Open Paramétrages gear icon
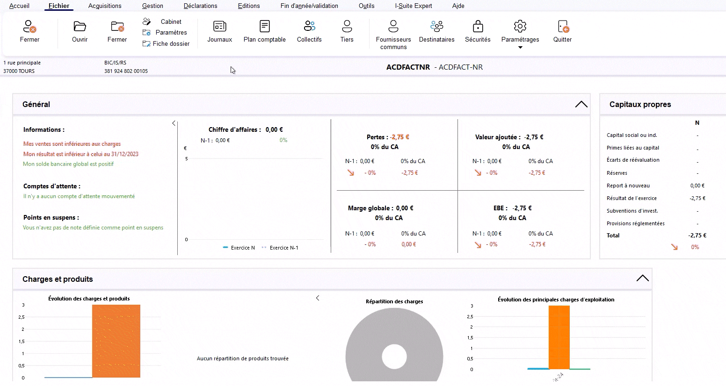The width and height of the screenshot is (726, 386). pyautogui.click(x=520, y=26)
